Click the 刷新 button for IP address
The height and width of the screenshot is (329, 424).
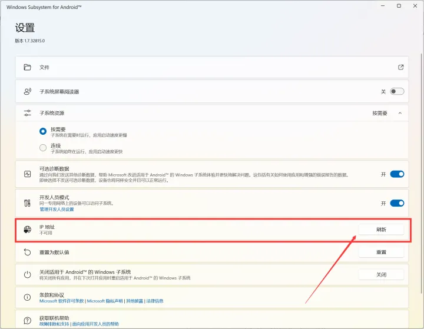[381, 230]
